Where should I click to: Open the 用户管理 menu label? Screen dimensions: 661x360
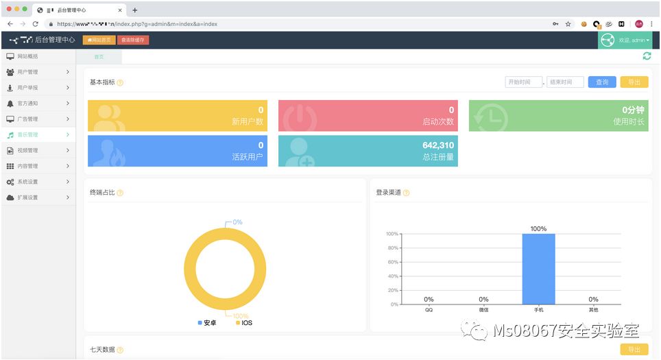click(27, 72)
